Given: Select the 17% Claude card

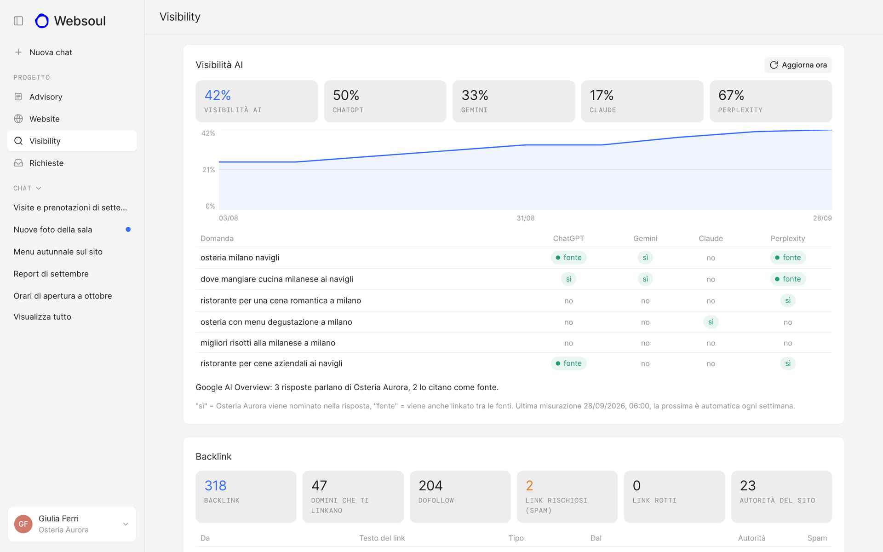Looking at the screenshot, I should tap(642, 101).
